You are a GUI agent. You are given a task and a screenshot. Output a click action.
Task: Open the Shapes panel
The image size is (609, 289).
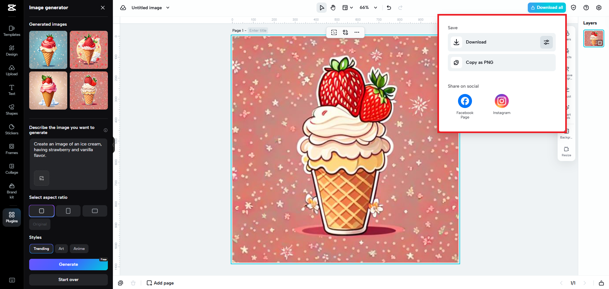point(12,109)
